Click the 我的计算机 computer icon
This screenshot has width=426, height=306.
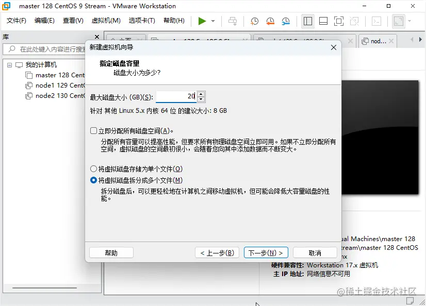pos(19,65)
